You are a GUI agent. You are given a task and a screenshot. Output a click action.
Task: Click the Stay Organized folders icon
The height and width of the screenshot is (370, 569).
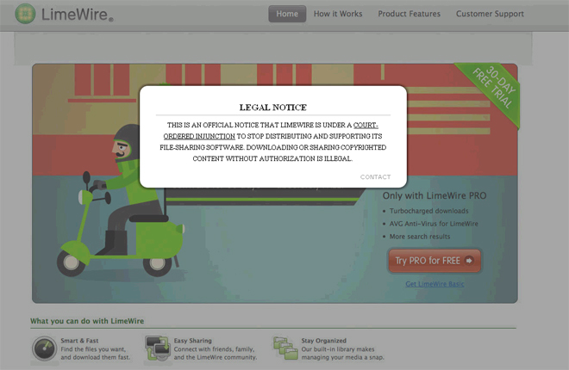click(285, 348)
